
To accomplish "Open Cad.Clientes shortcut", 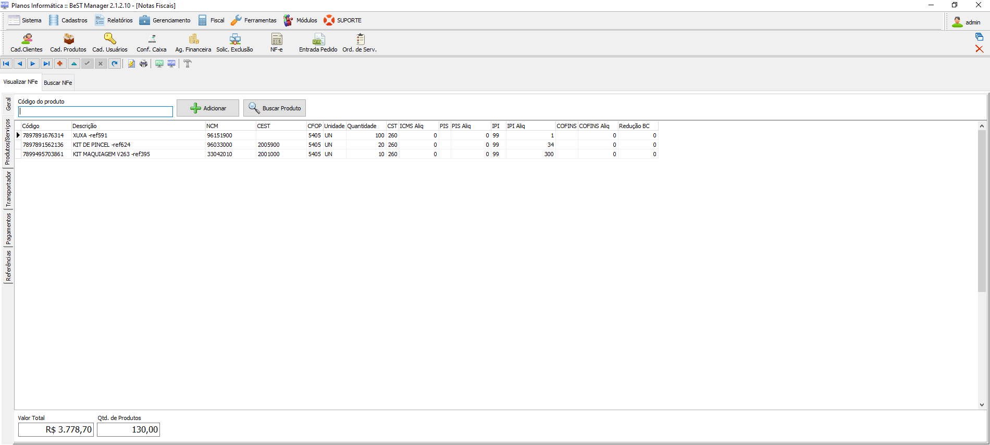I will (27, 43).
